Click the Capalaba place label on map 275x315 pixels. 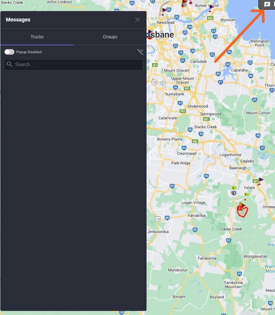(x=239, y=70)
